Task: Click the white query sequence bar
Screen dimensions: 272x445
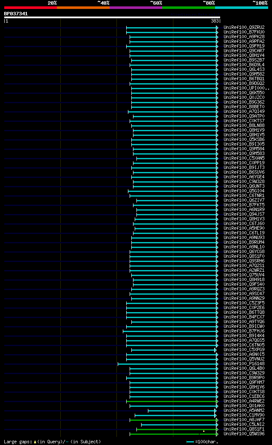Action: [112, 17]
